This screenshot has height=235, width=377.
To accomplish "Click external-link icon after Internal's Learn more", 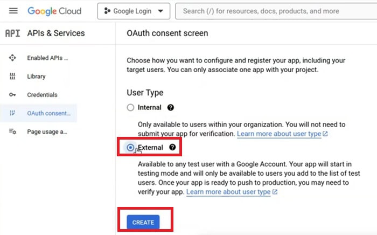I will click(325, 134).
